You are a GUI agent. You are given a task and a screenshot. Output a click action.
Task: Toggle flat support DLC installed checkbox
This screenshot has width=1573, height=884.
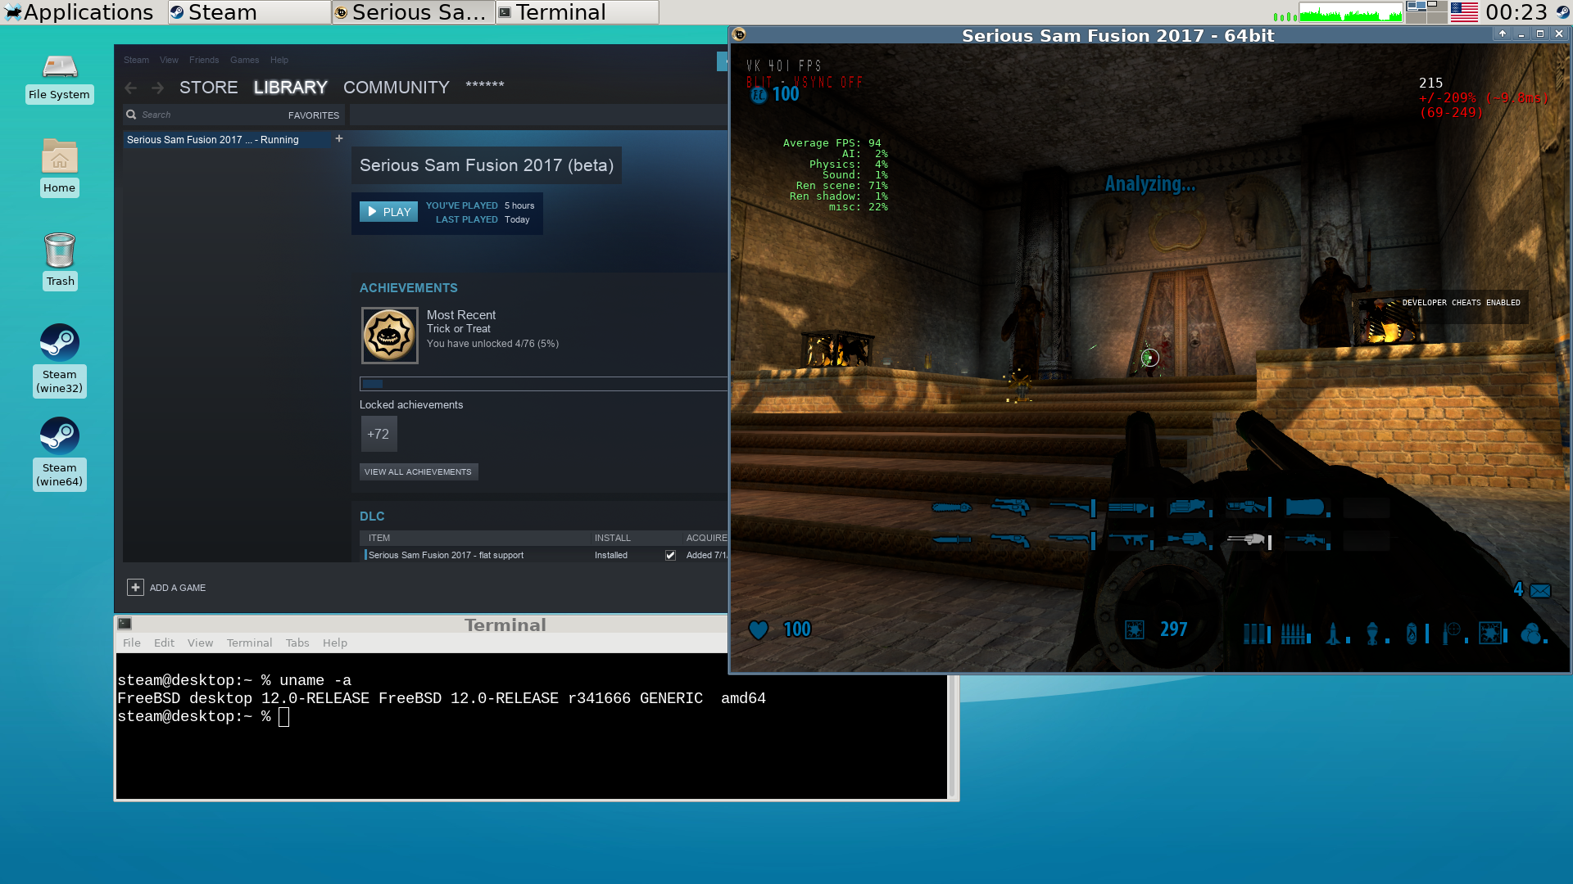670,555
